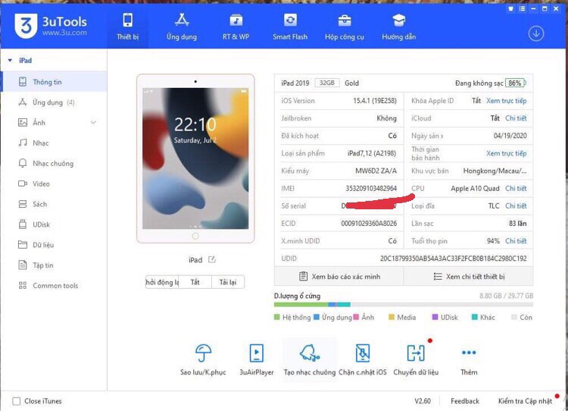568x411 pixels.
Task: Click the download arrow circle icon
Action: point(536,33)
